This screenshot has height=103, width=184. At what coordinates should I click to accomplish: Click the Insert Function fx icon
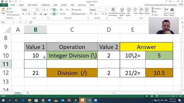31,22
